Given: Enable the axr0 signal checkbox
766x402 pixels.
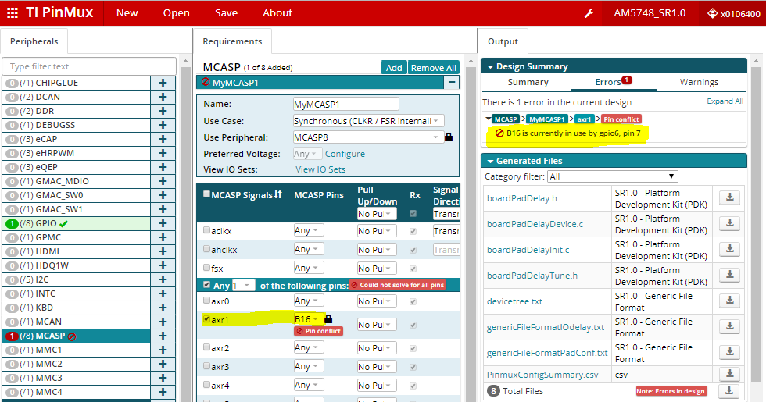Looking at the screenshot, I should [206, 301].
